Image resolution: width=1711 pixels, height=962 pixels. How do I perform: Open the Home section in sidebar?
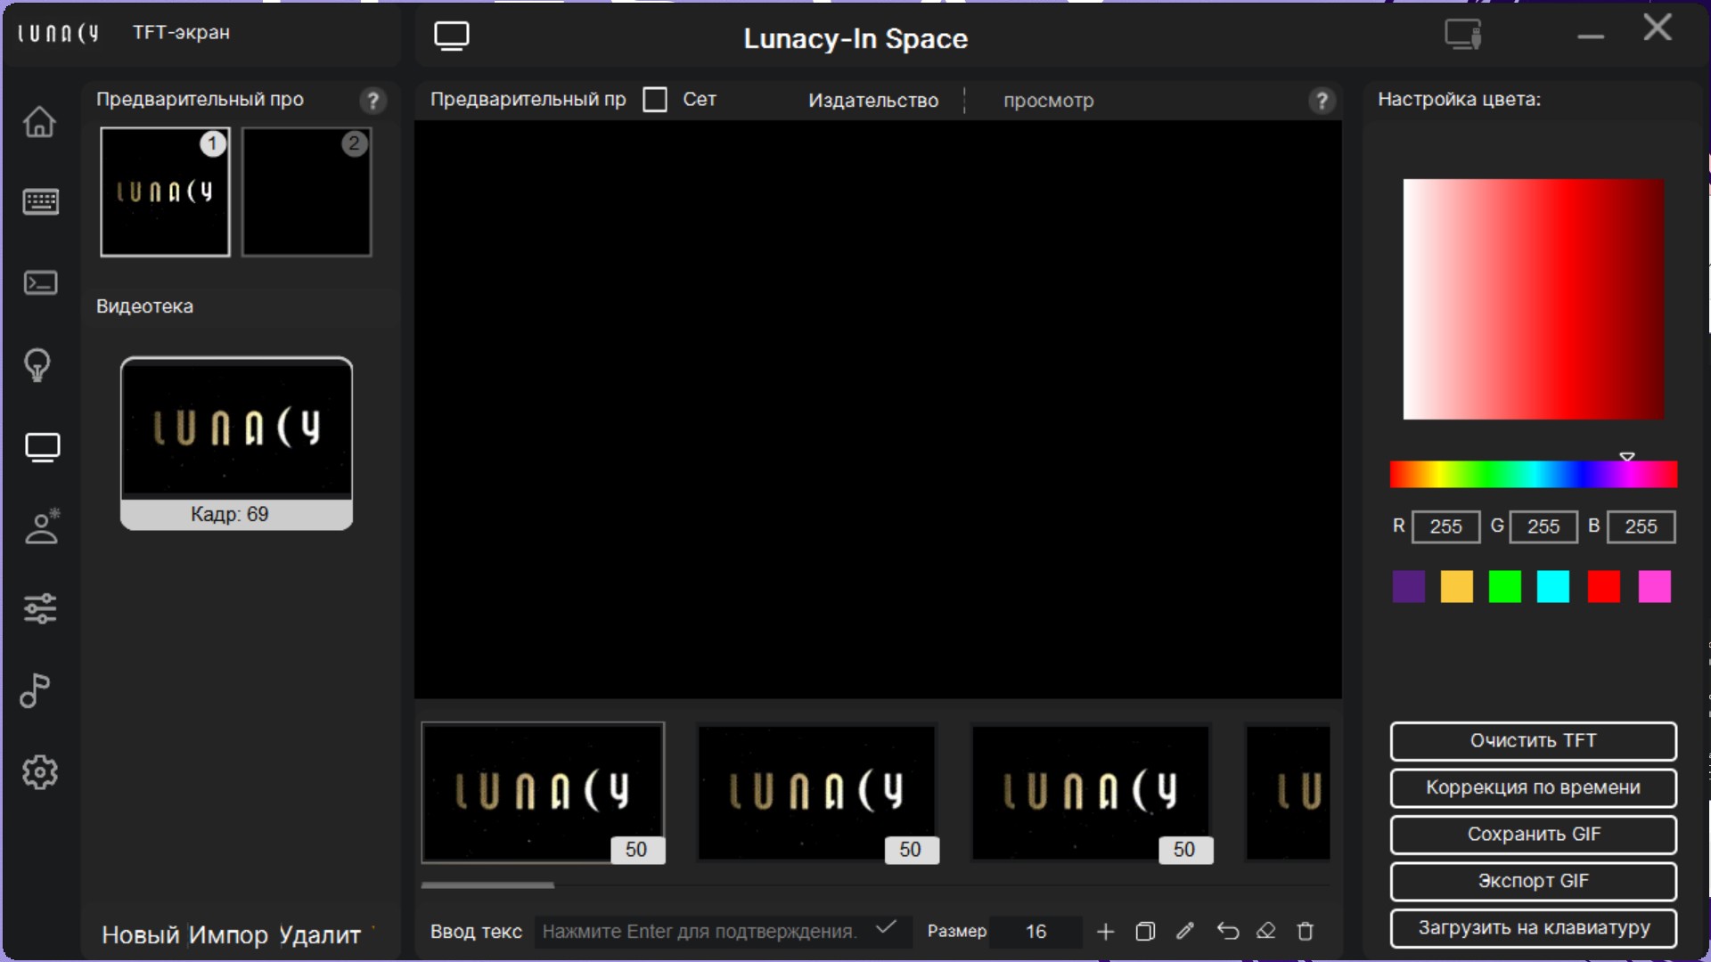(39, 121)
